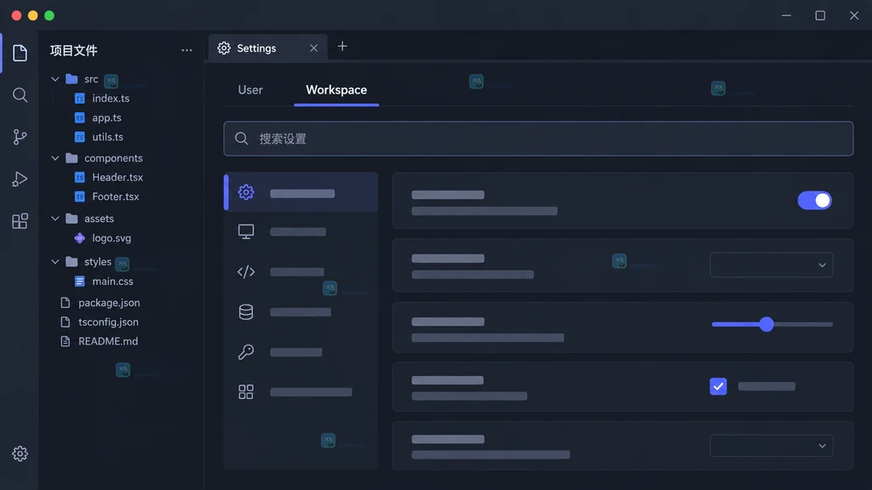Select the monitor display category icon

[246, 231]
